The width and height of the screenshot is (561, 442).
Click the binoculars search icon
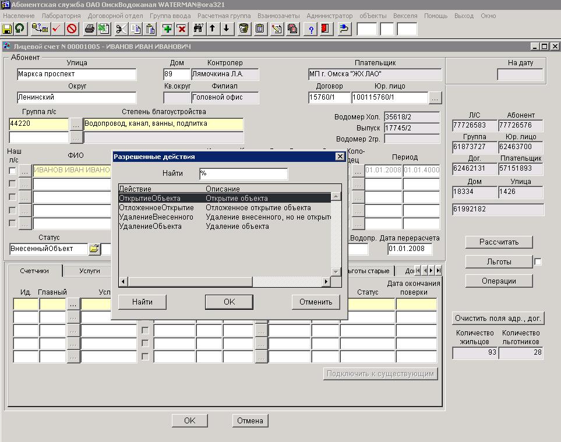[x=197, y=29]
